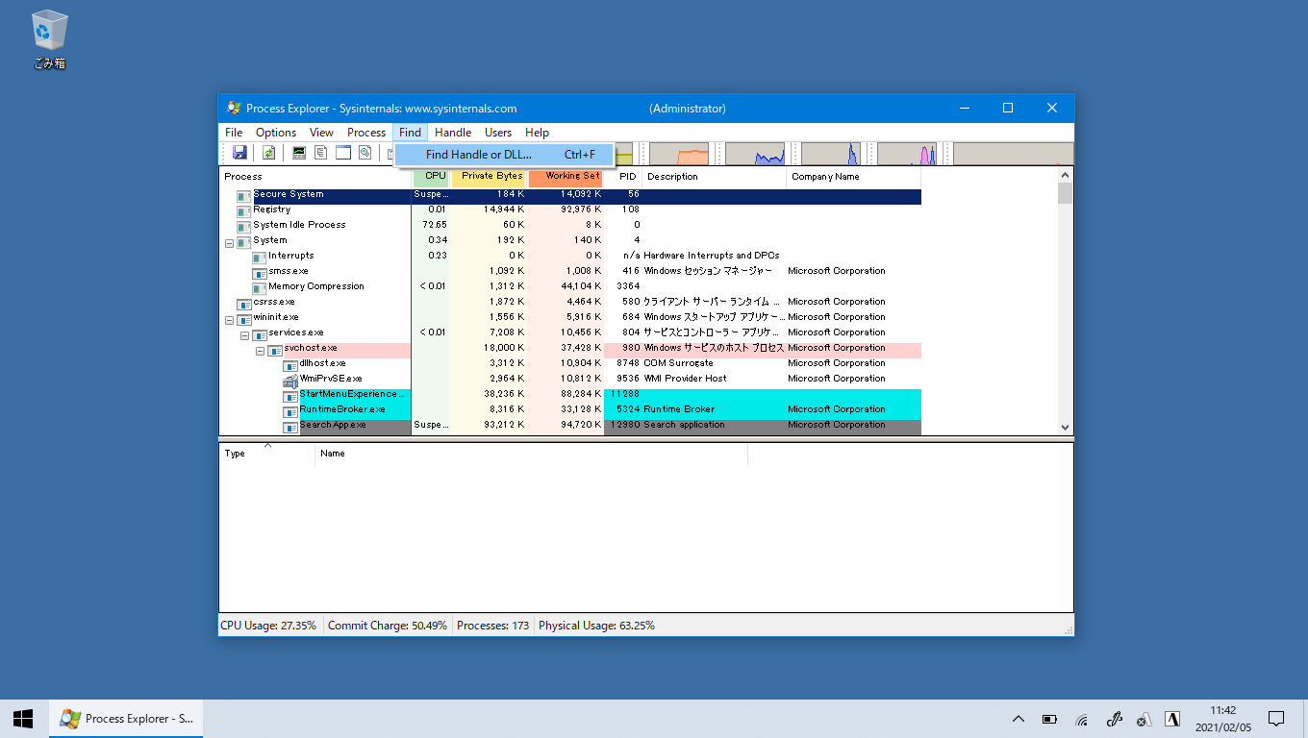This screenshot has width=1308, height=738.
Task: Click the Memory Compression process icon
Action: 260,287
